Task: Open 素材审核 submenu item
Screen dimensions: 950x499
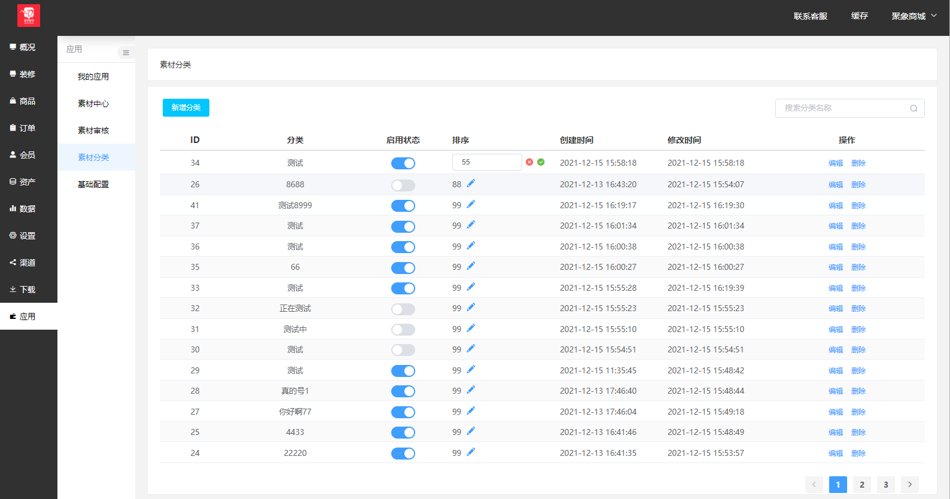Action: pyautogui.click(x=96, y=130)
